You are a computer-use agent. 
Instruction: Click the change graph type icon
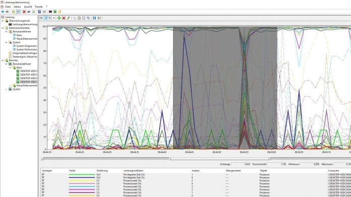pos(50,18)
